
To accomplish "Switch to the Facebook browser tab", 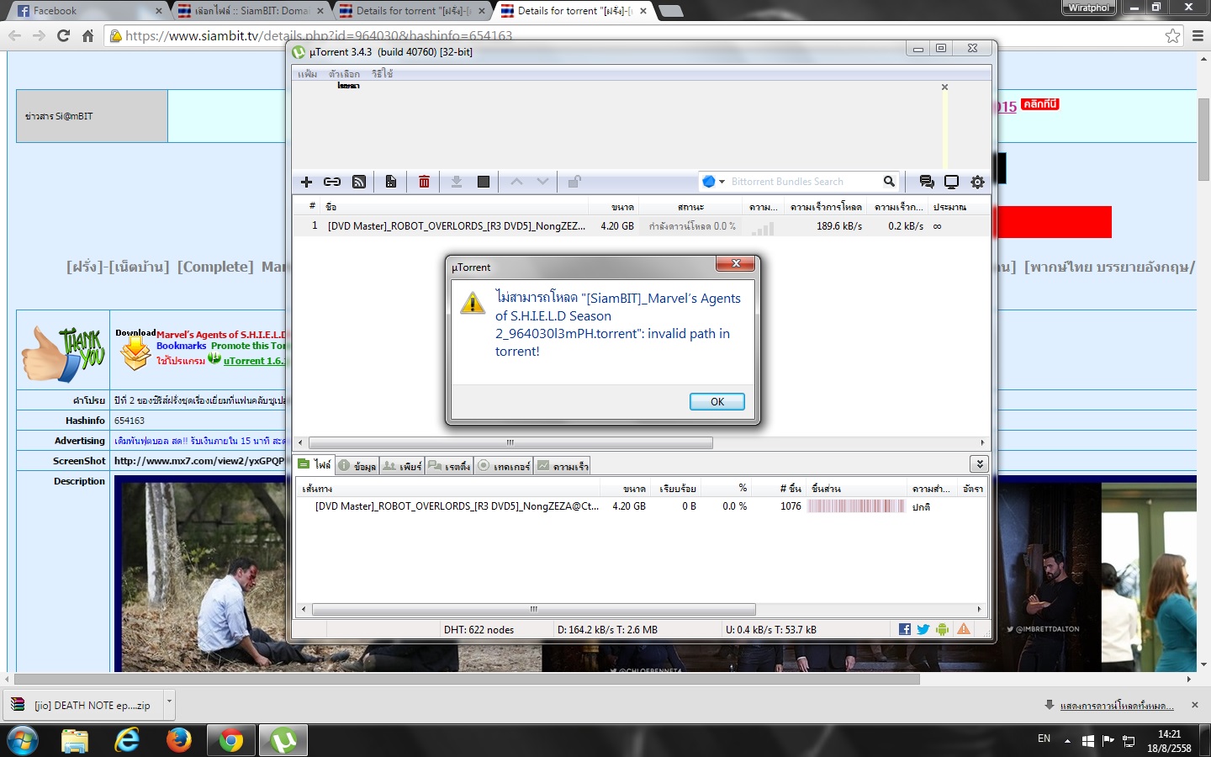I will 88,11.
